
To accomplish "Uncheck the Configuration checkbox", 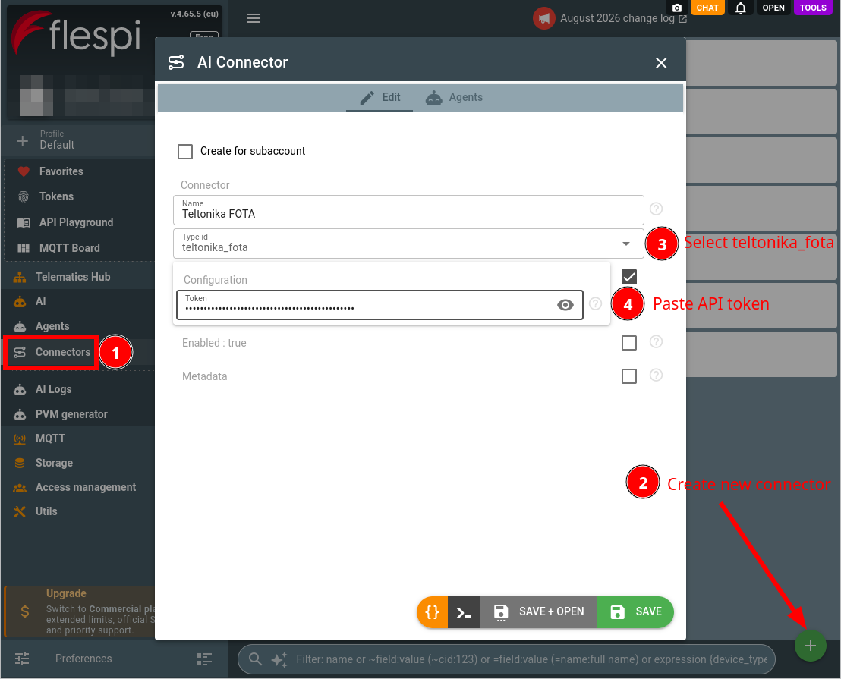I will (628, 277).
